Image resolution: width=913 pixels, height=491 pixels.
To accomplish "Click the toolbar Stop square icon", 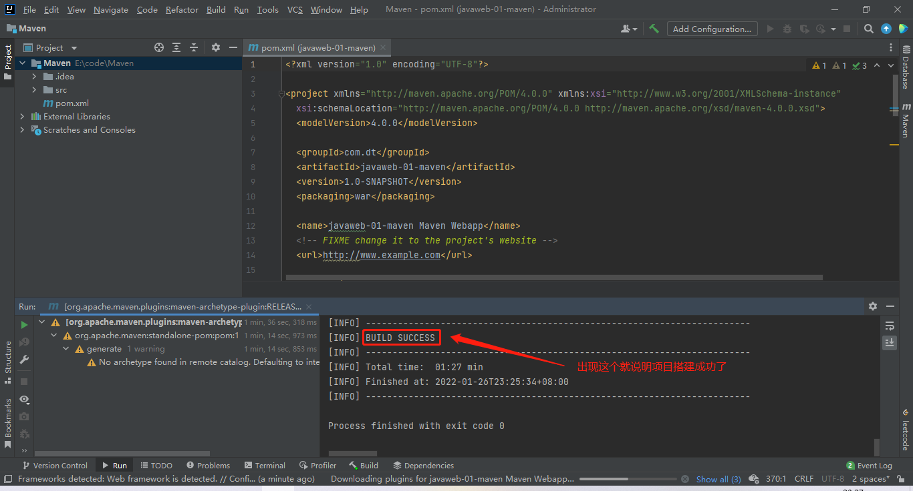I will [847, 29].
